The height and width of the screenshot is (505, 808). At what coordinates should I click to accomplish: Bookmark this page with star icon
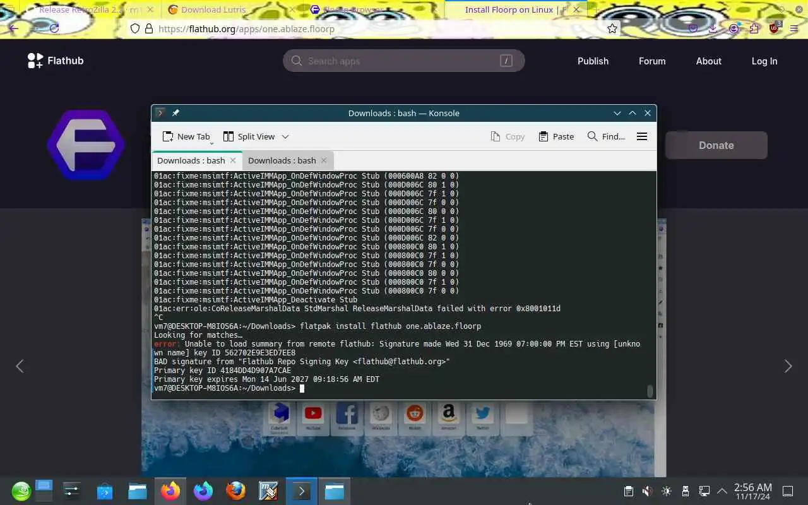point(612,28)
